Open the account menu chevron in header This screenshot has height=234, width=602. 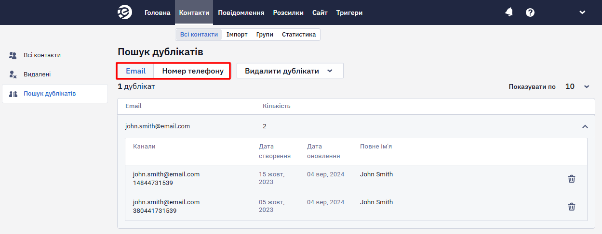(582, 12)
